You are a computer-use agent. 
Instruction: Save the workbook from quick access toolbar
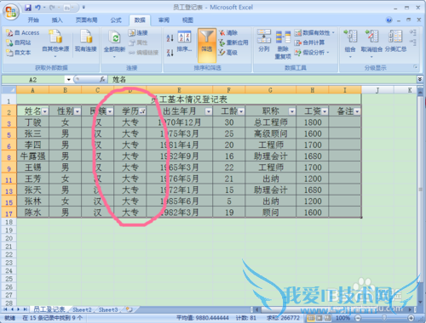(x=28, y=8)
